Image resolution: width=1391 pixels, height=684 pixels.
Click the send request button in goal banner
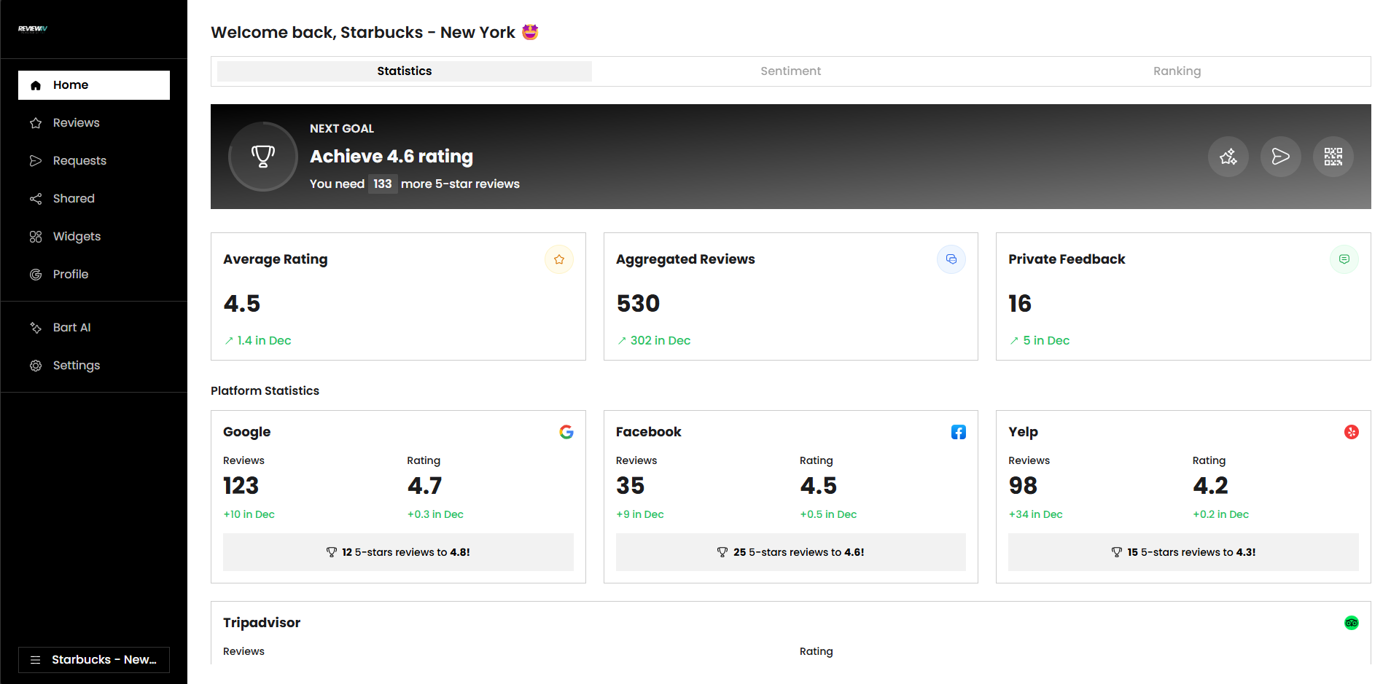point(1281,157)
